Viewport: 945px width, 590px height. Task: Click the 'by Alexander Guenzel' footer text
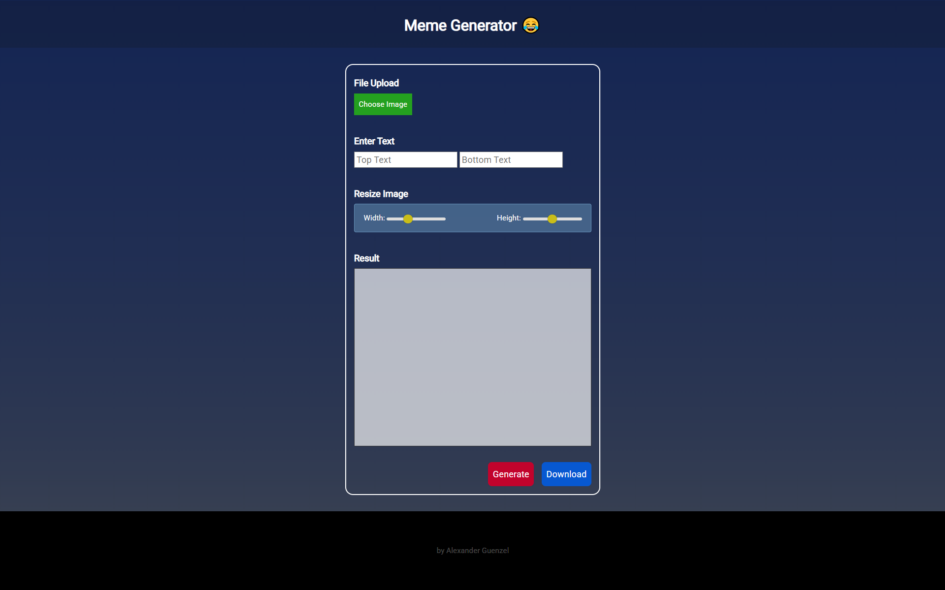tap(472, 551)
